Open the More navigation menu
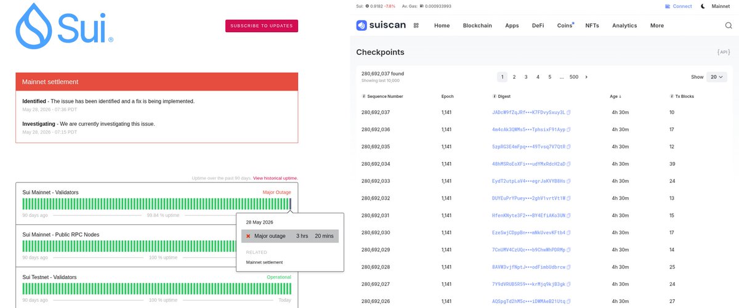Viewport: 739px width, 308px height. [x=656, y=26]
